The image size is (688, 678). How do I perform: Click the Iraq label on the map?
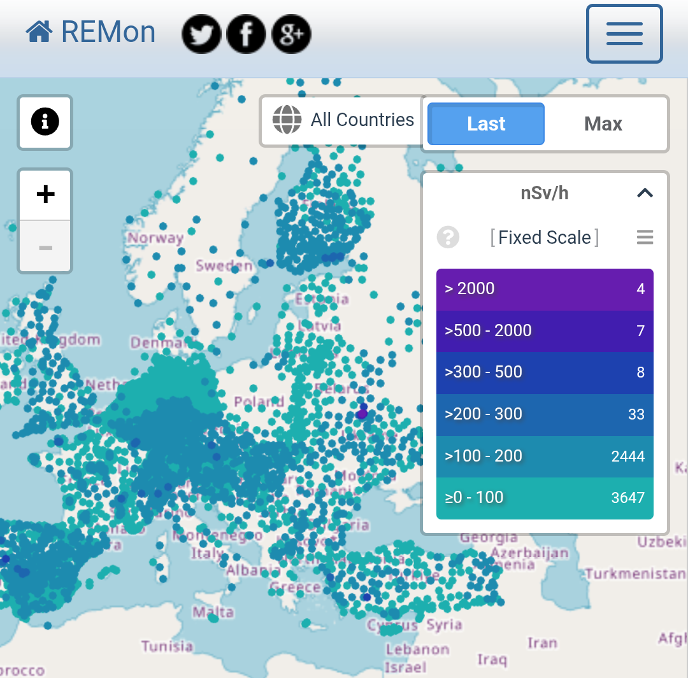pyautogui.click(x=492, y=660)
